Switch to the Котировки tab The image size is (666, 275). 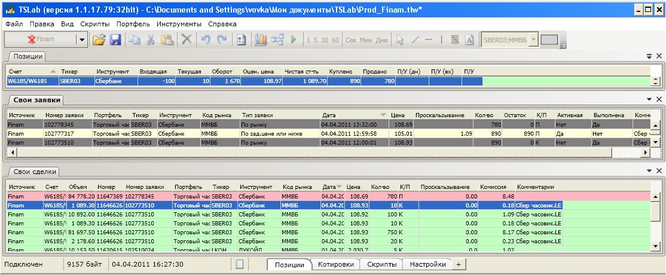[335, 264]
